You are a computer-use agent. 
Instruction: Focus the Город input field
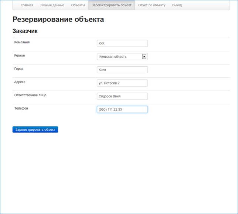click(x=122, y=70)
